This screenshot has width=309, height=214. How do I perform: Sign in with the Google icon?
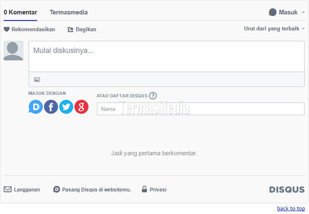(x=81, y=107)
